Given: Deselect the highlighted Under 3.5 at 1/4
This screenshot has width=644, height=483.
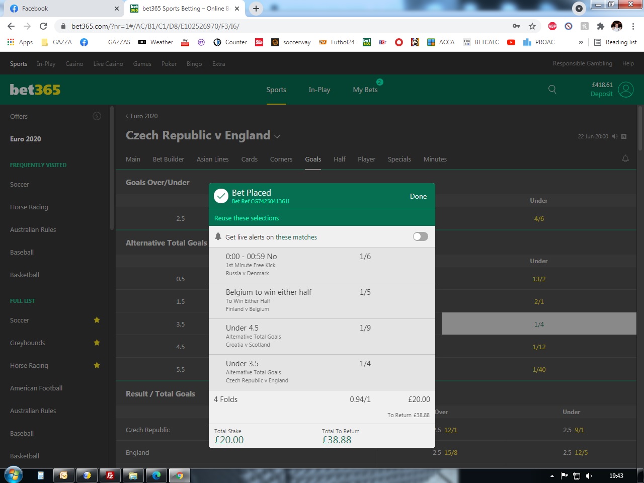Looking at the screenshot, I should point(539,324).
